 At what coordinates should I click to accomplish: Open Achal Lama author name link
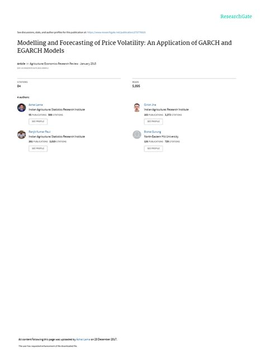click(36, 105)
